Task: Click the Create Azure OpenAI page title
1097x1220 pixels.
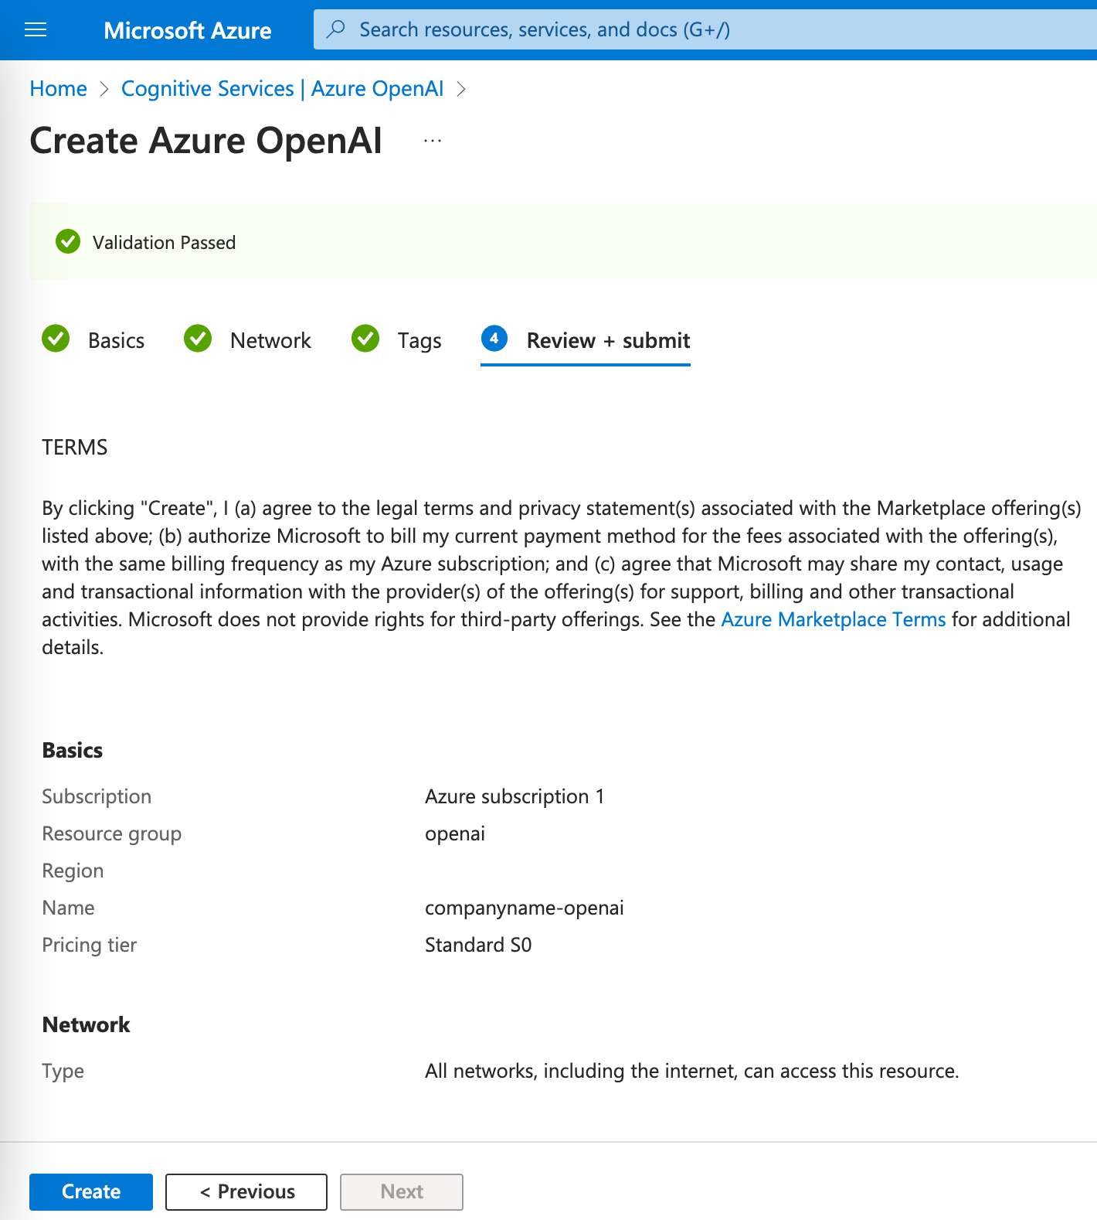Action: click(x=206, y=141)
